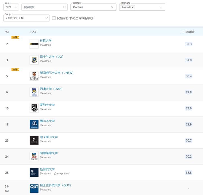203x195 pixels.
Task: Open the year 2021 dropdown
Action: [11, 7]
